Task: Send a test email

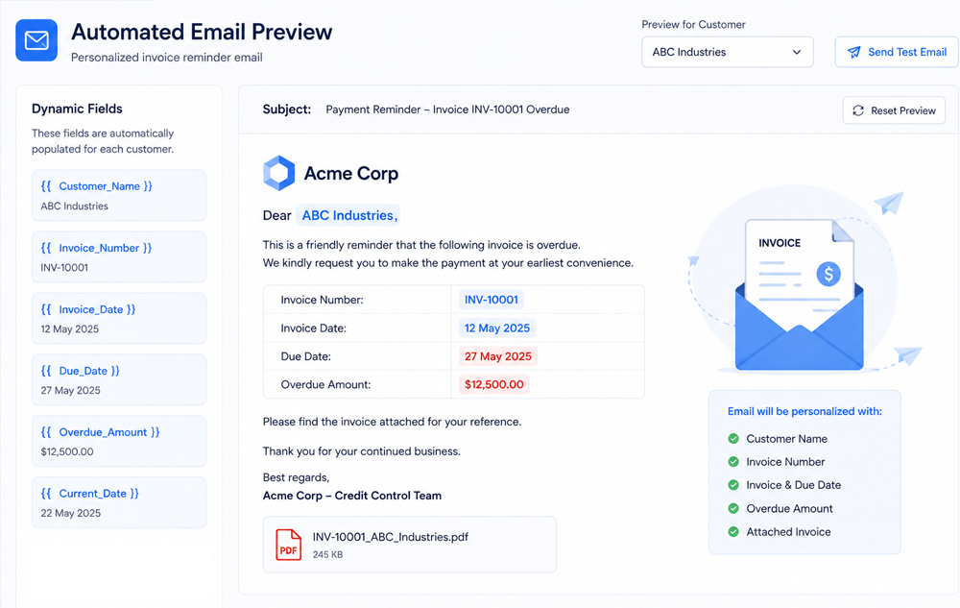Action: [897, 52]
